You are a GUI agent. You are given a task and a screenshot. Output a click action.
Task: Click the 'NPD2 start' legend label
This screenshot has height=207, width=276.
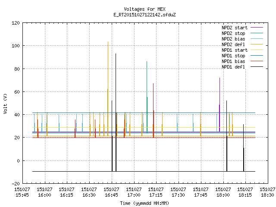pyautogui.click(x=235, y=28)
